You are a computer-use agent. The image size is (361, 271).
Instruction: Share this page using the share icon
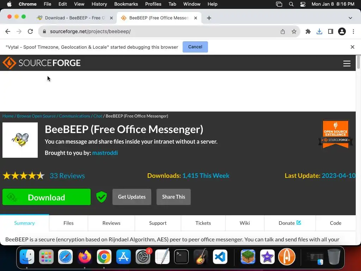pos(283,31)
